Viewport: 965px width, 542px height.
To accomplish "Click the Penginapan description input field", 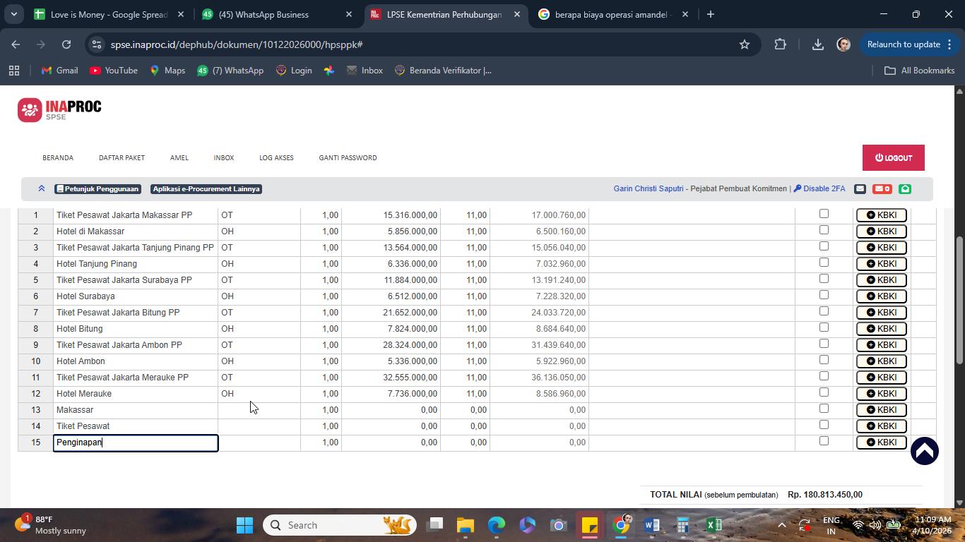I will (136, 442).
